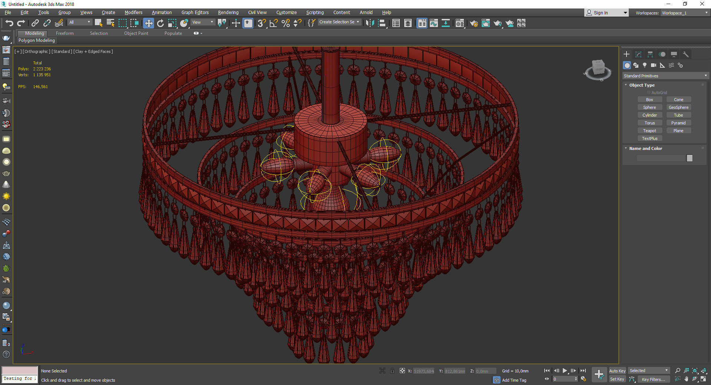The image size is (711, 385).
Task: Open the Sign In dropdown
Action: [606, 13]
